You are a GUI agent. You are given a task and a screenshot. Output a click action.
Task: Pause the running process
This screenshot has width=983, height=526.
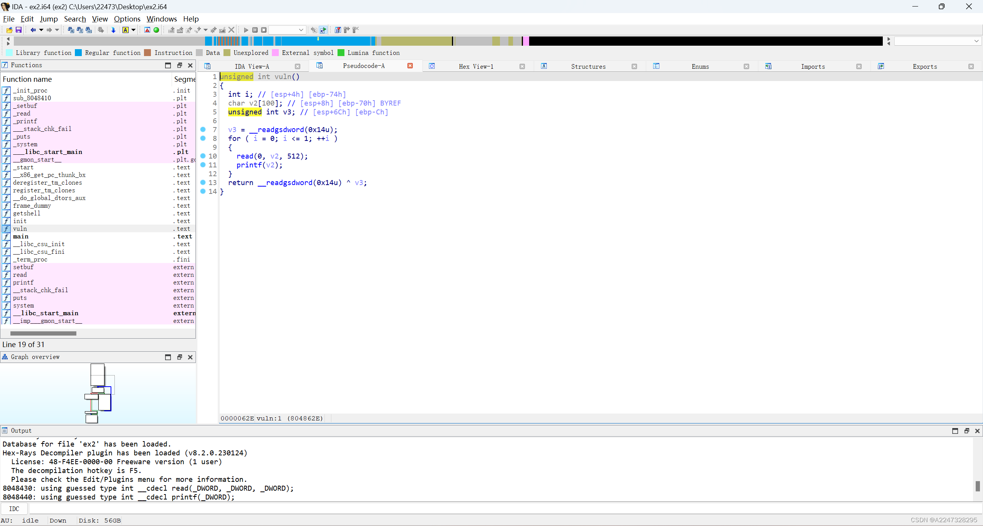255,30
